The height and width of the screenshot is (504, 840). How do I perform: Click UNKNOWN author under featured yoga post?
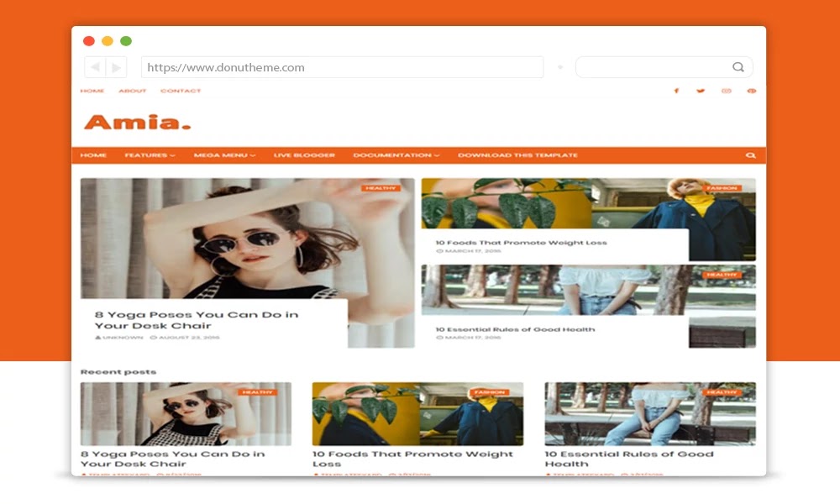pos(119,338)
